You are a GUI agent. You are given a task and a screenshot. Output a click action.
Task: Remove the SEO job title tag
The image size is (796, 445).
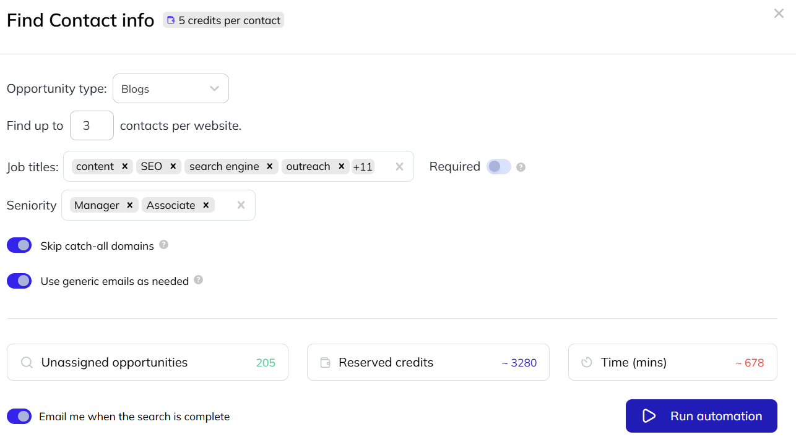coord(173,166)
